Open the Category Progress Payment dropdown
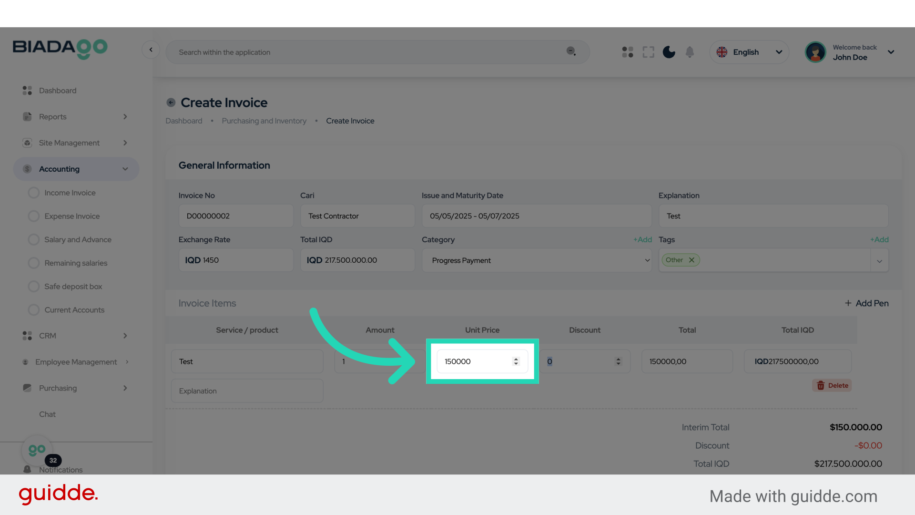 click(x=536, y=260)
